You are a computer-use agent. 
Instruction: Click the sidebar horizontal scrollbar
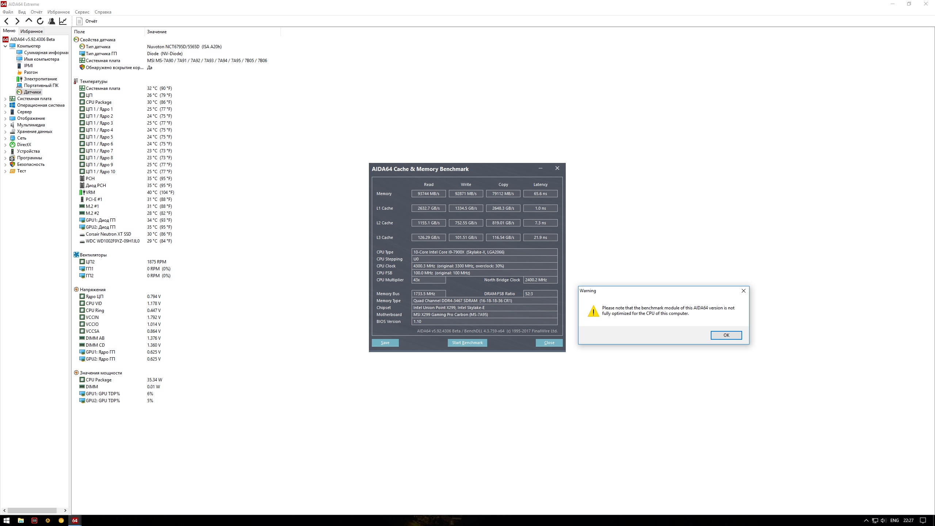pos(32,510)
